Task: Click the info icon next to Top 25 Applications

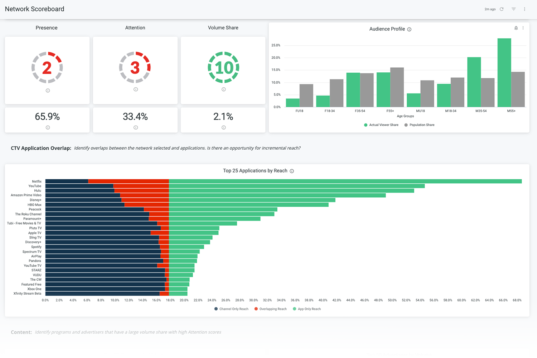Action: 292,171
